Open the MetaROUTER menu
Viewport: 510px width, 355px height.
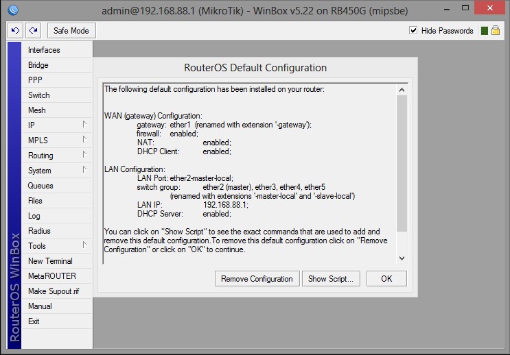tap(57, 276)
